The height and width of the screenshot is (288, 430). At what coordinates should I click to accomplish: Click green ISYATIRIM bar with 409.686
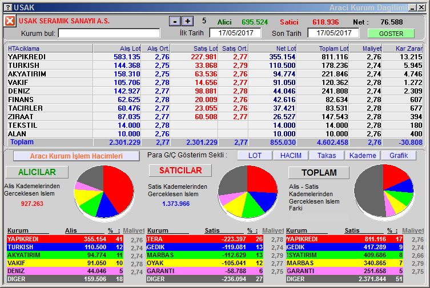[344, 255]
